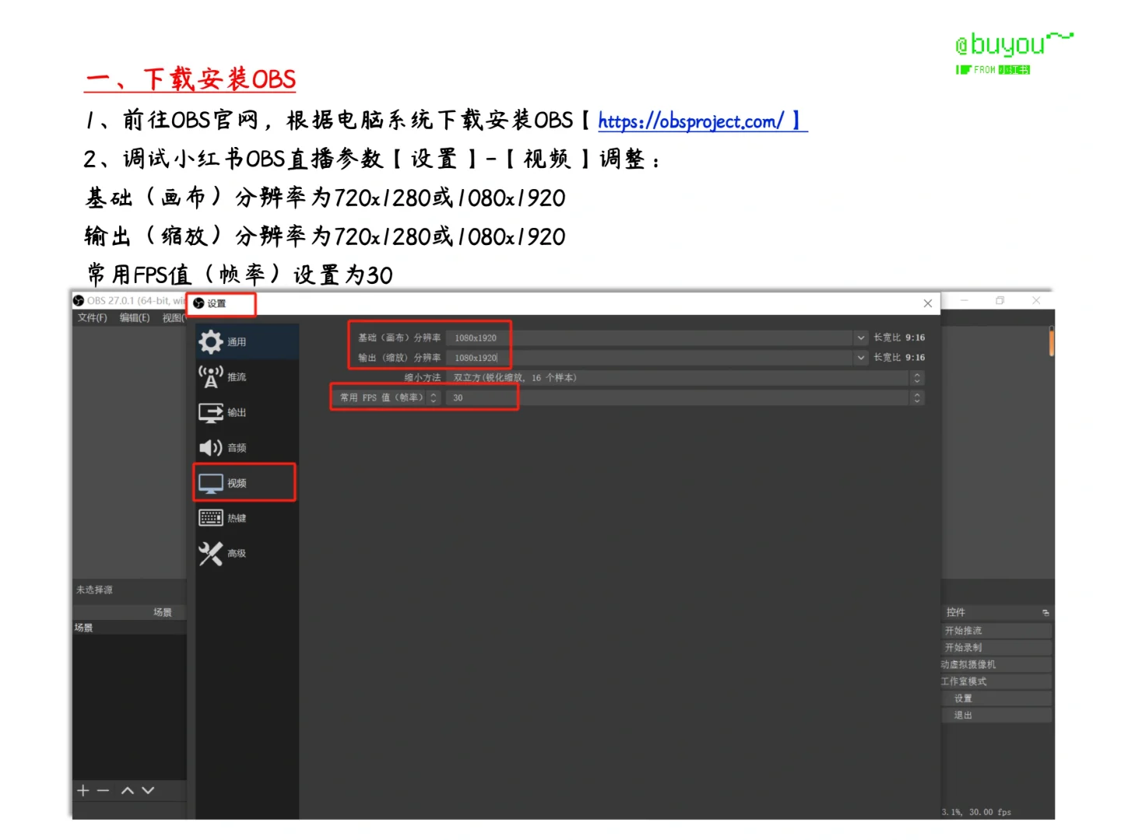Open the 编辑(E) menu
The image size is (1121, 840).
point(134,317)
